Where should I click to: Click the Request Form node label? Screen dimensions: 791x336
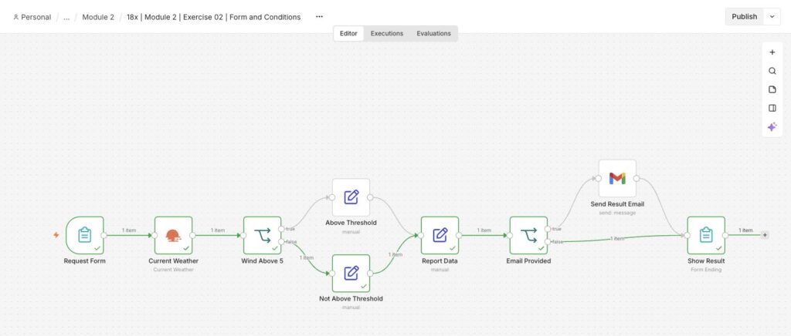pyautogui.click(x=85, y=261)
